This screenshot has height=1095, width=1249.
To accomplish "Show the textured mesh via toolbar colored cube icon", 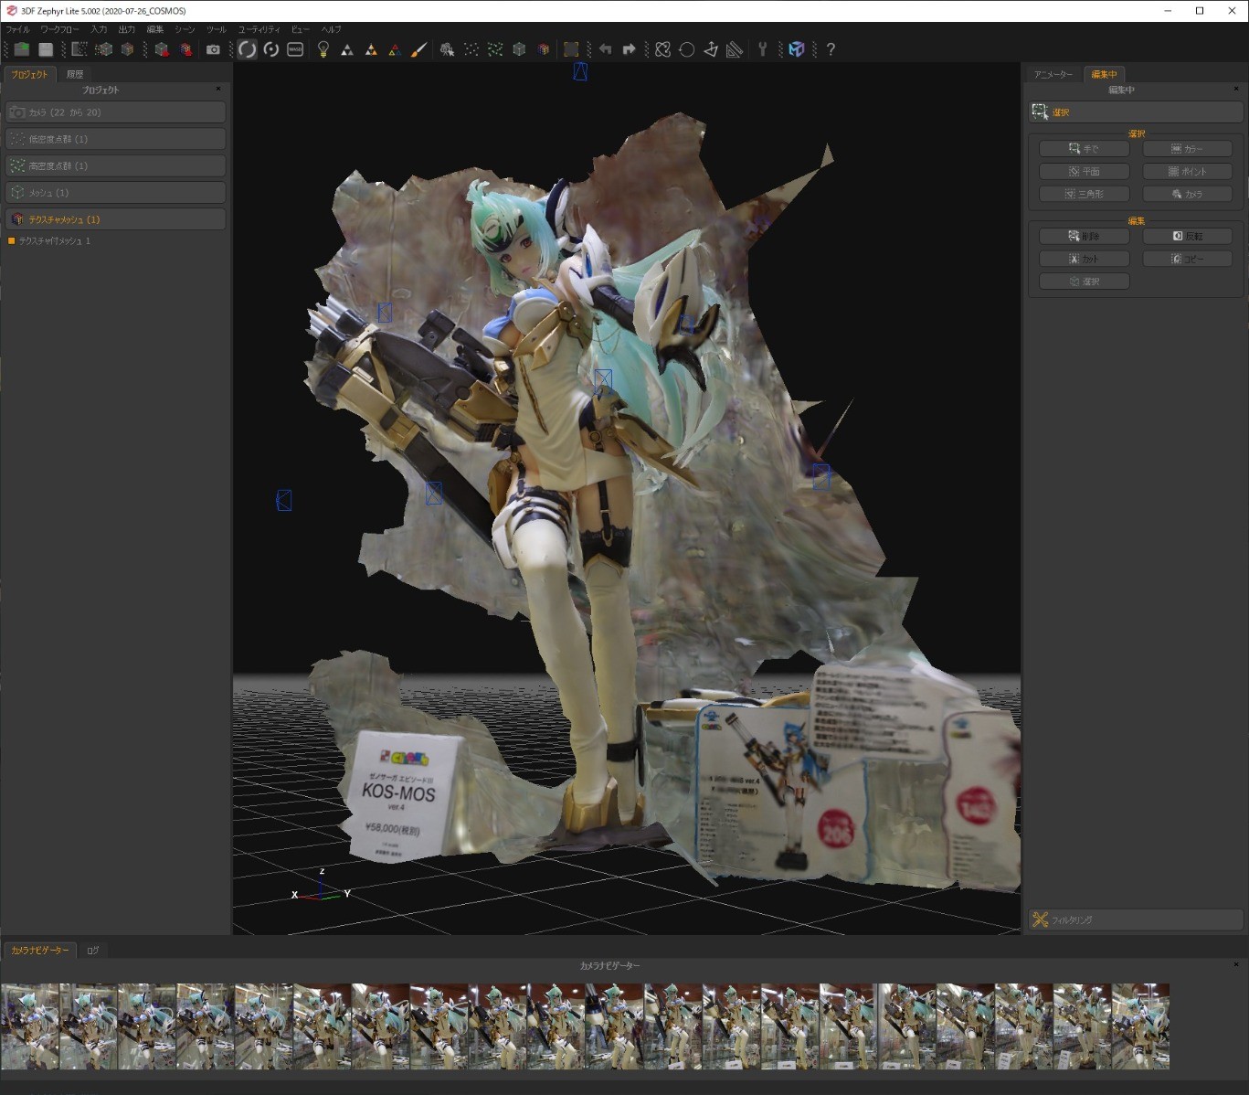I will click(544, 49).
